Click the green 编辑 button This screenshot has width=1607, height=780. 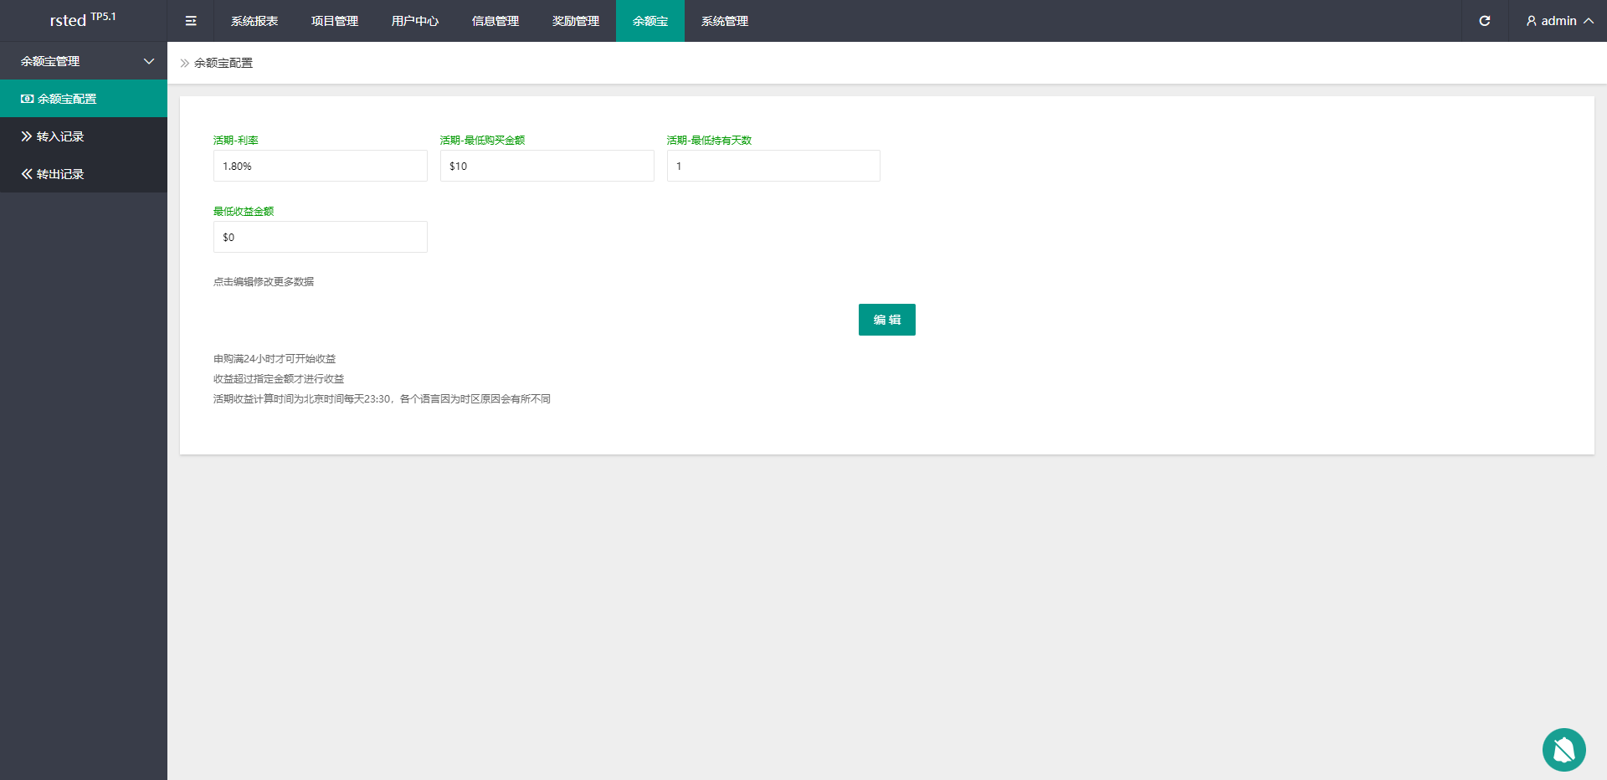pos(886,320)
